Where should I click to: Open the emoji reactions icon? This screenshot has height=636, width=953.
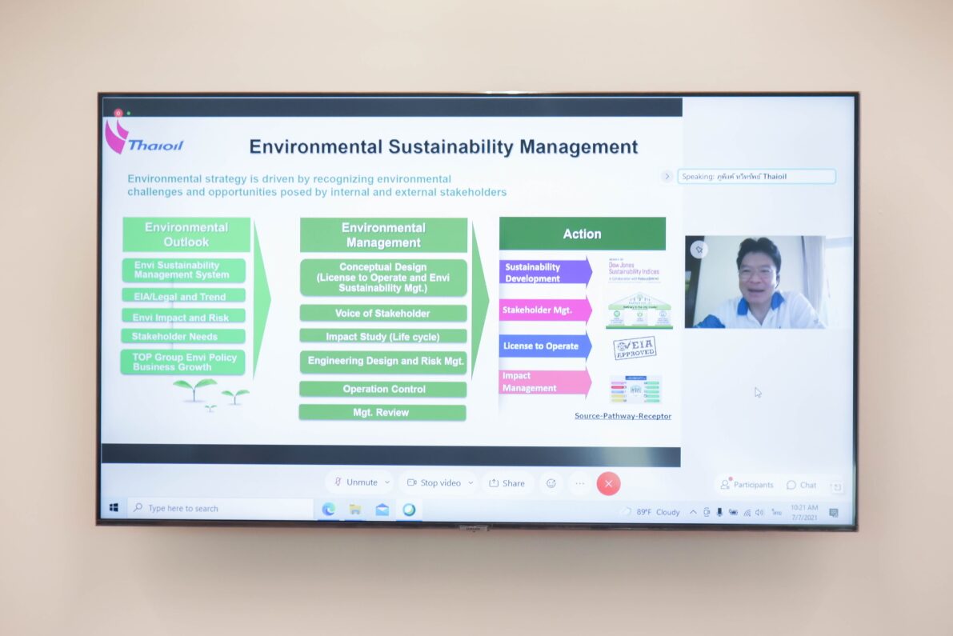(x=551, y=483)
